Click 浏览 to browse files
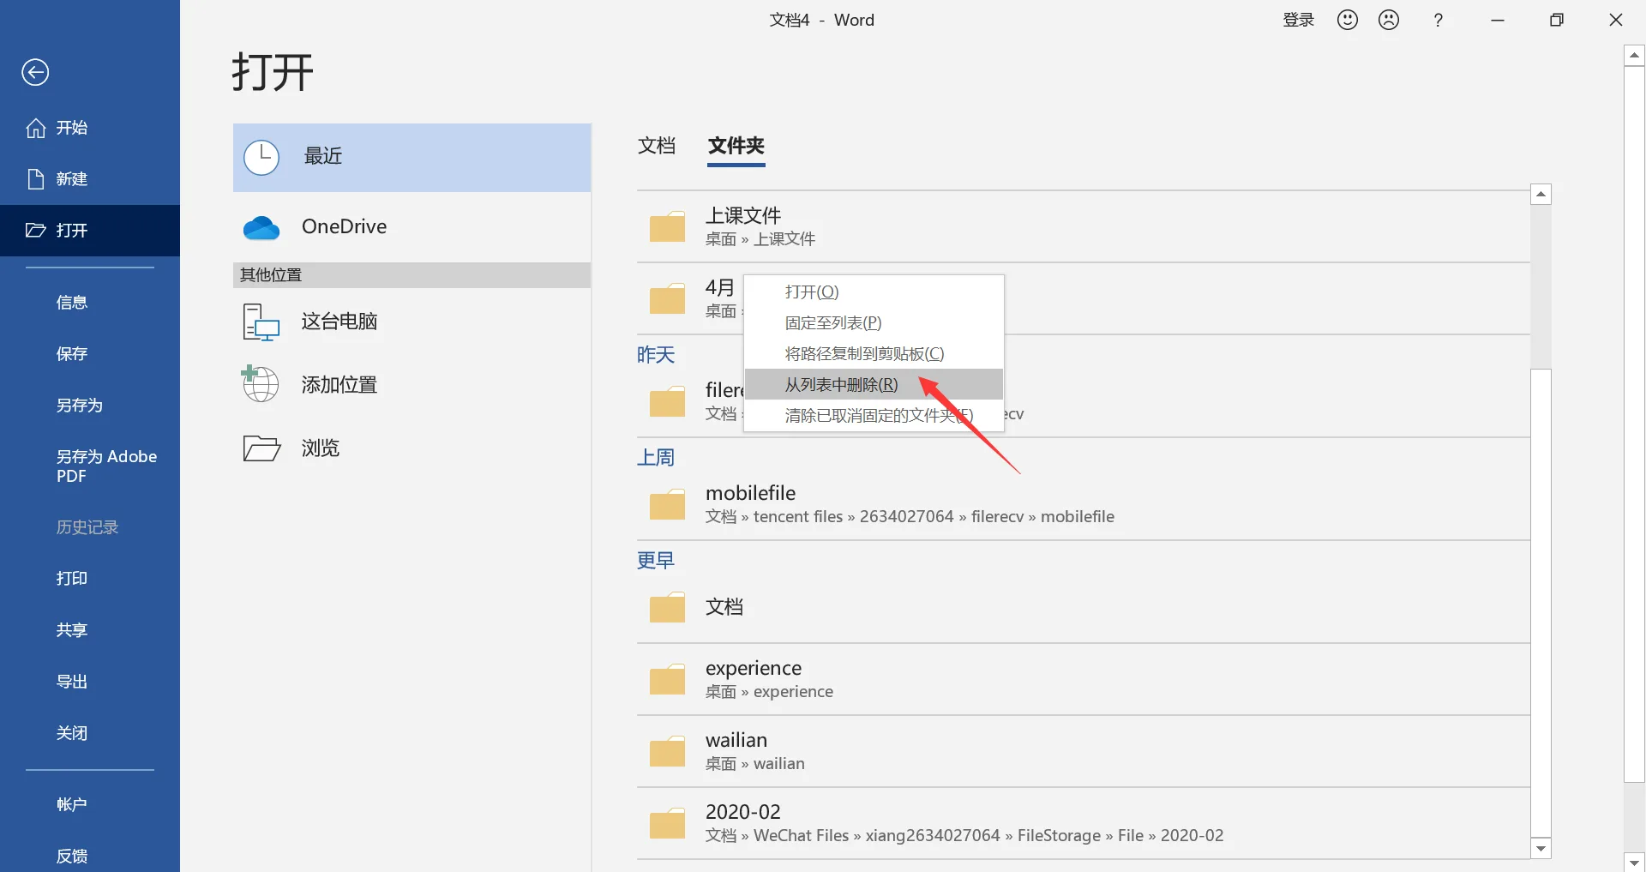1646x872 pixels. tap(412, 448)
